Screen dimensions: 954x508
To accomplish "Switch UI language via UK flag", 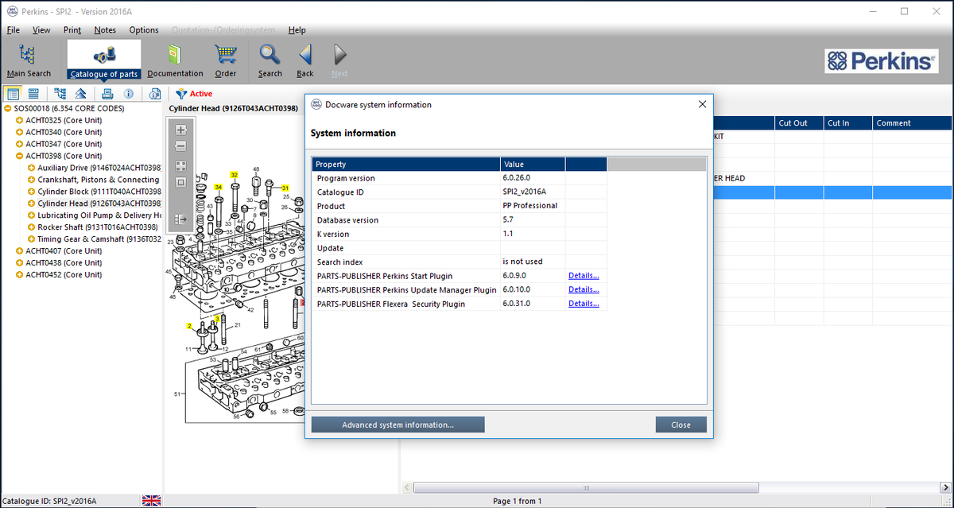I will [150, 501].
